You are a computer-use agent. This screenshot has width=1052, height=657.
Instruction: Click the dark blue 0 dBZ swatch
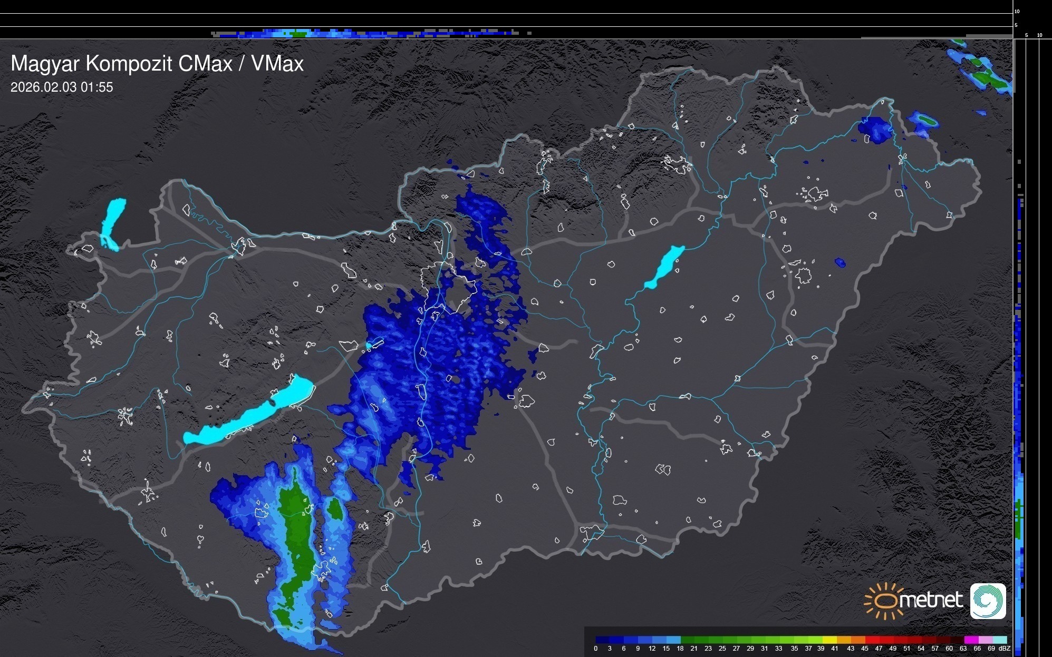point(602,640)
